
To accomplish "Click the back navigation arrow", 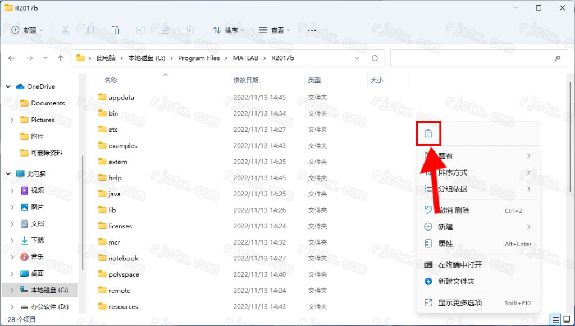I will 12,58.
